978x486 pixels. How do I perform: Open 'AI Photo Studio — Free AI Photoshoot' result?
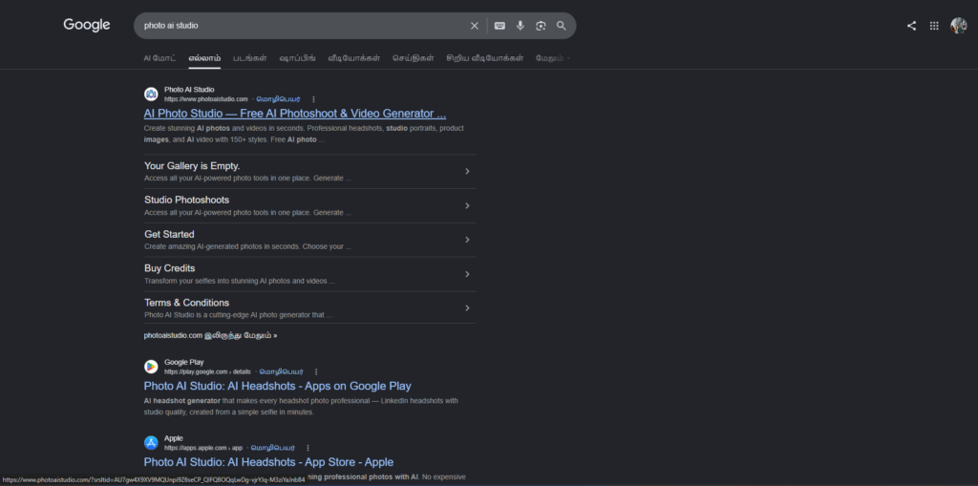[294, 114]
